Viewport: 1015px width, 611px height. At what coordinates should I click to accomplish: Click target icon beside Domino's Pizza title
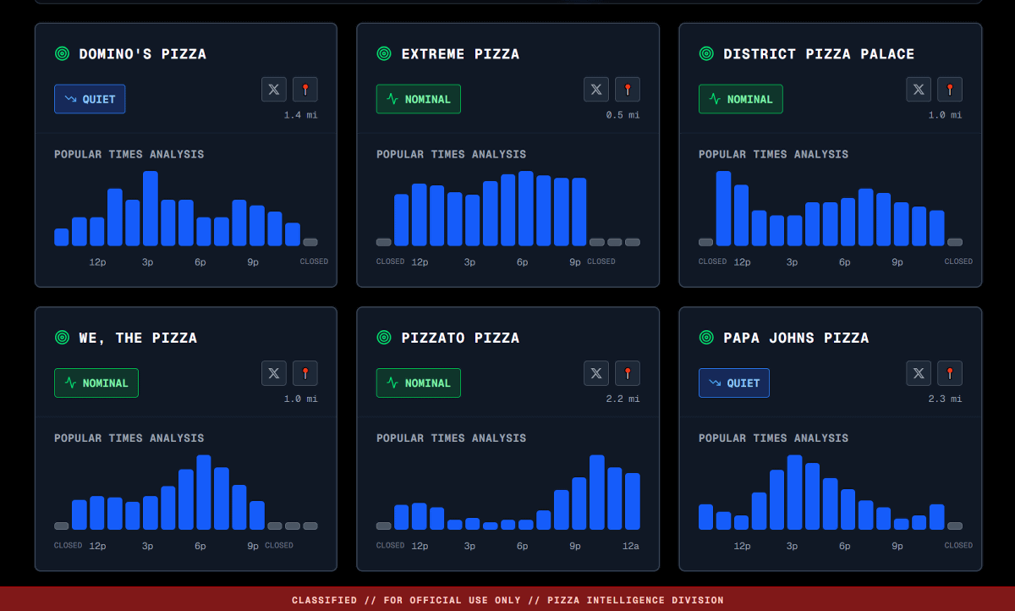62,53
